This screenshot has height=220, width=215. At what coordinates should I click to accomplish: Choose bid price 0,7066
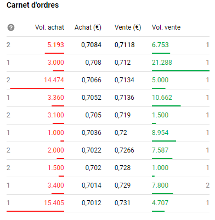pos(92,80)
